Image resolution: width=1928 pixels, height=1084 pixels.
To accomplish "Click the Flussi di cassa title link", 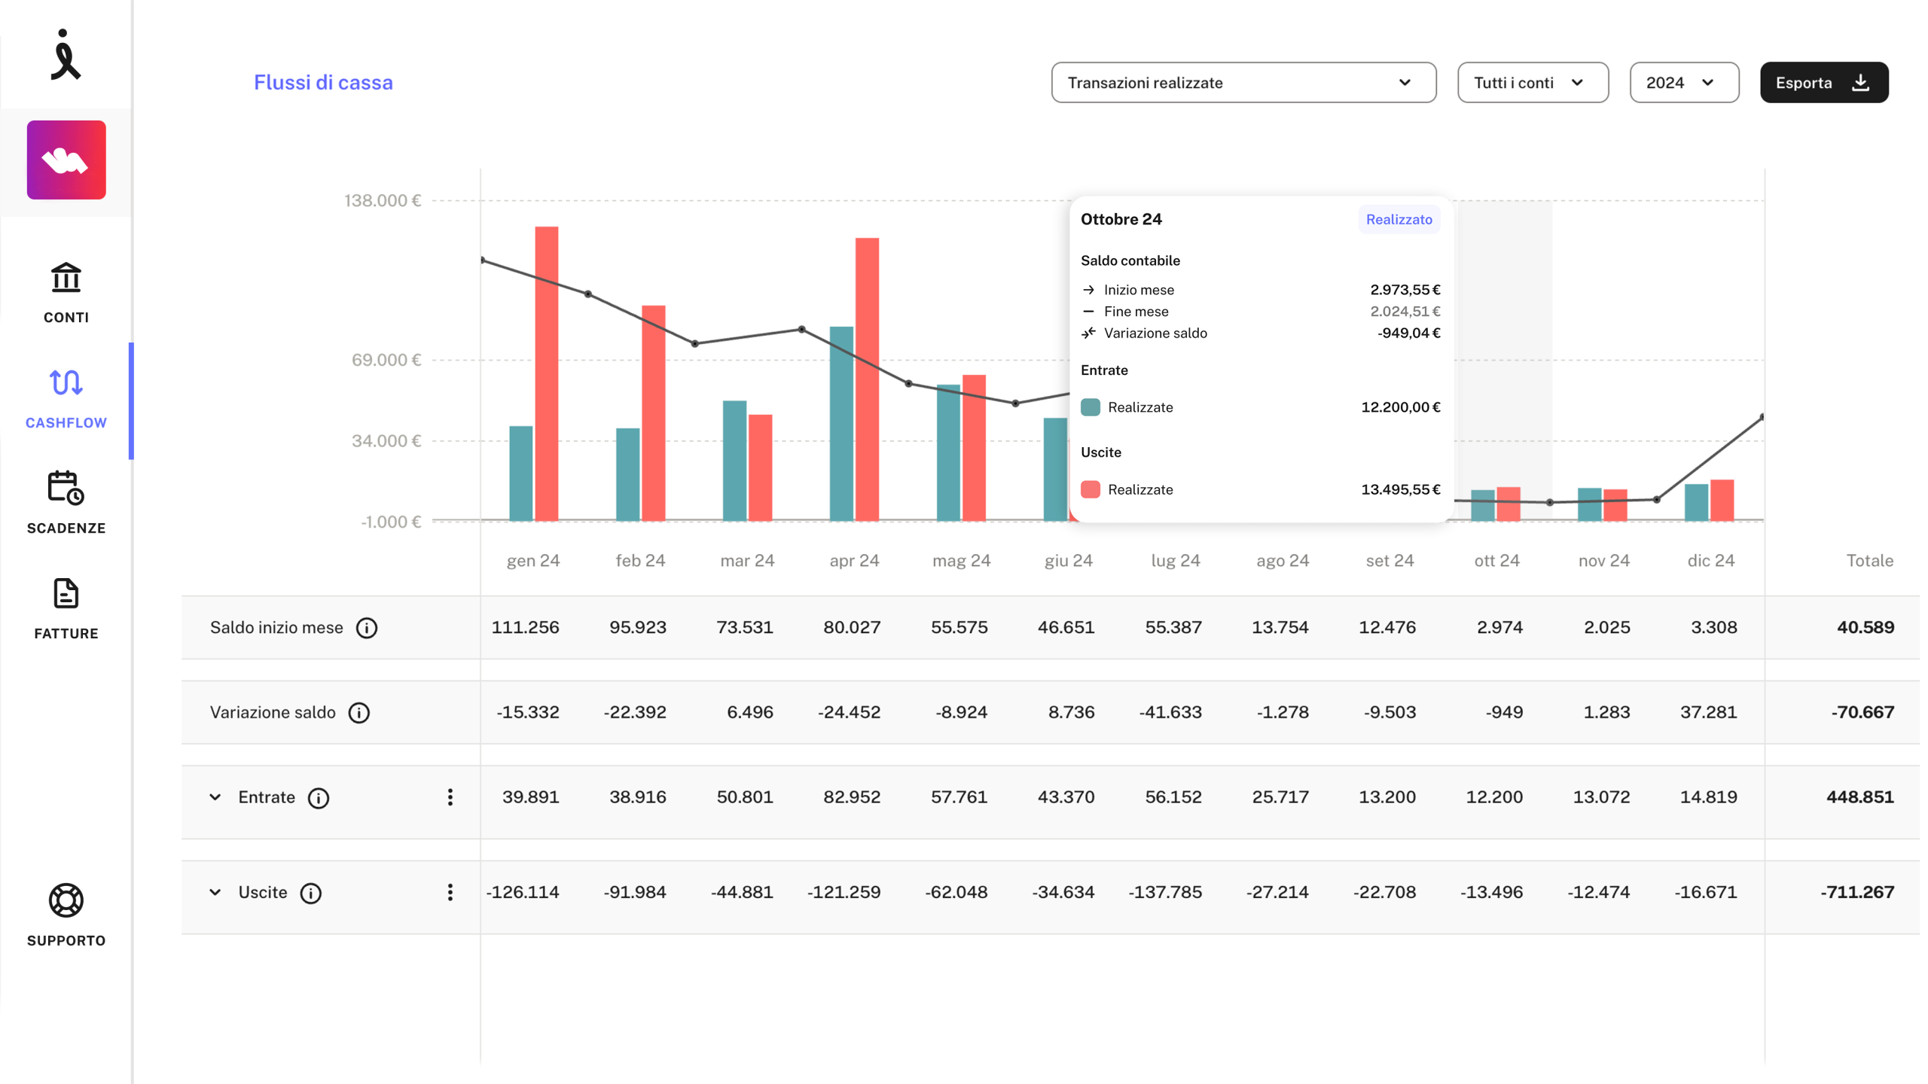I will pos(323,82).
